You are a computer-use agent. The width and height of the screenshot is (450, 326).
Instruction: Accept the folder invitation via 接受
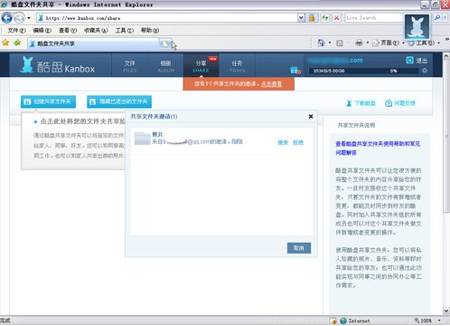[283, 142]
